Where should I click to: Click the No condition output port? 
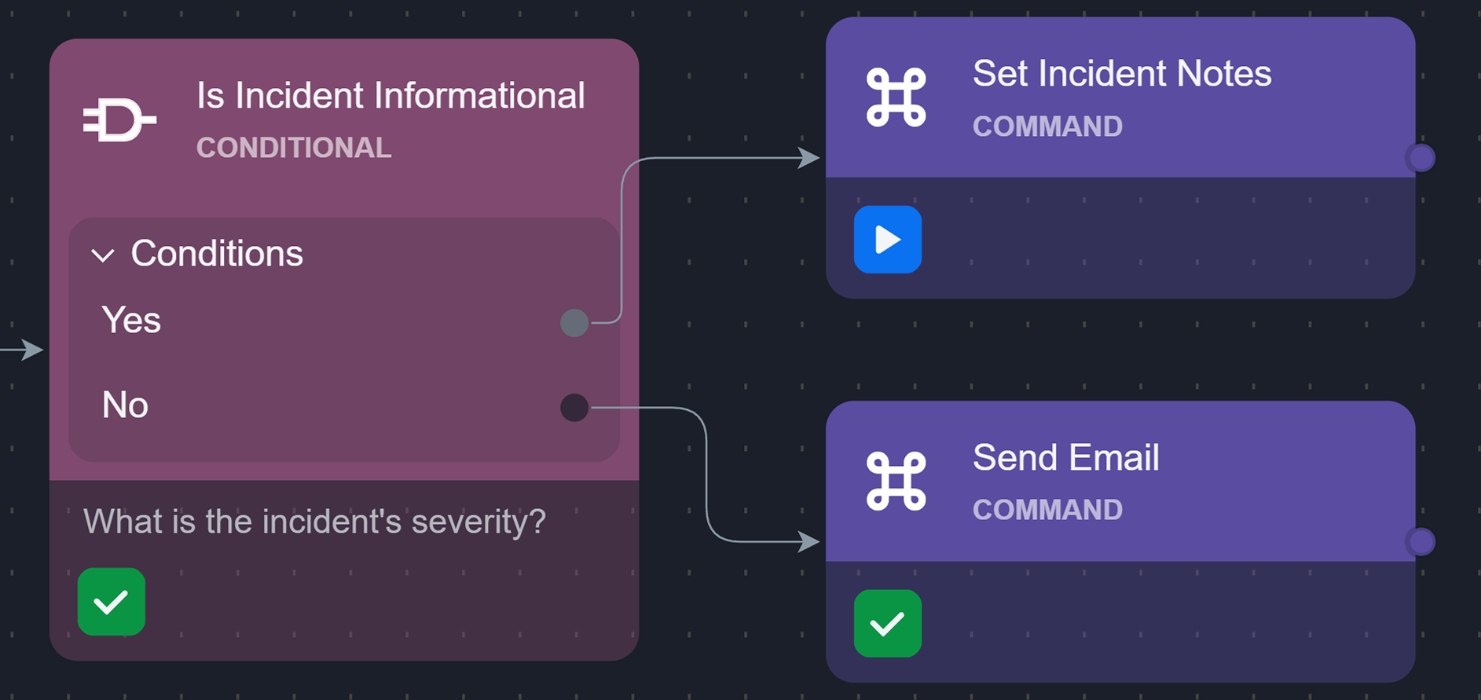tap(574, 407)
